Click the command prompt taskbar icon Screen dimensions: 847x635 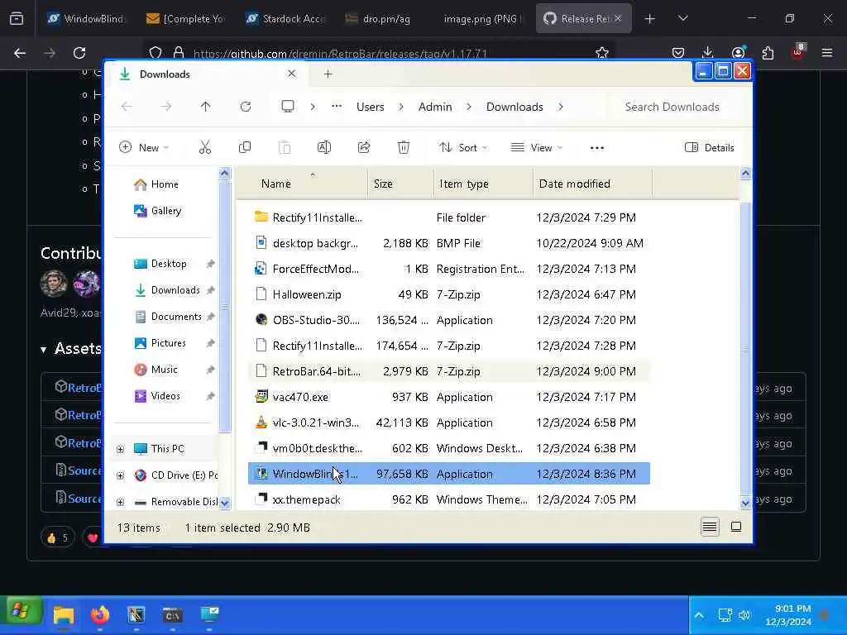pos(172,615)
